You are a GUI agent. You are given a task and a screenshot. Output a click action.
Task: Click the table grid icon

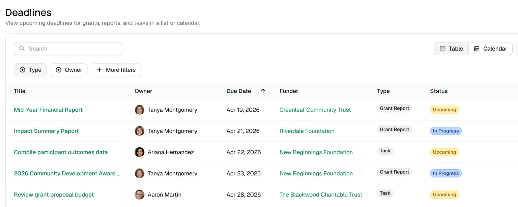pos(442,49)
